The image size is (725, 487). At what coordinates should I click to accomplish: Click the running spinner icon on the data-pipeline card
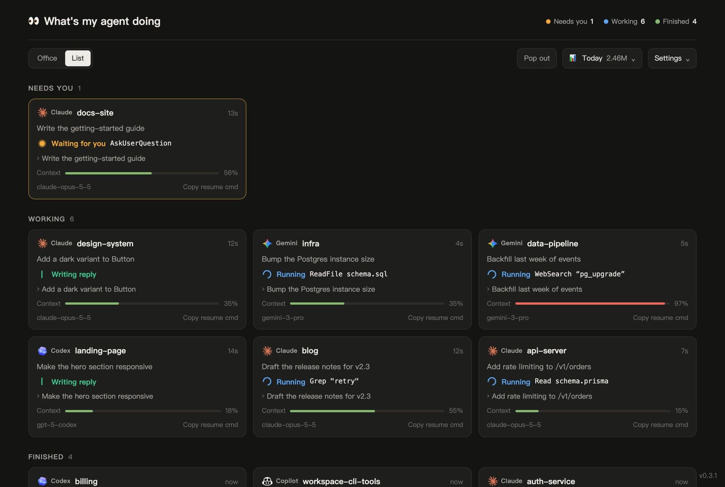click(x=492, y=274)
